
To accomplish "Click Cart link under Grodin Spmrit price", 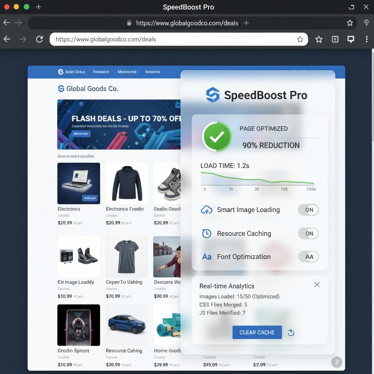I will pos(78,365).
